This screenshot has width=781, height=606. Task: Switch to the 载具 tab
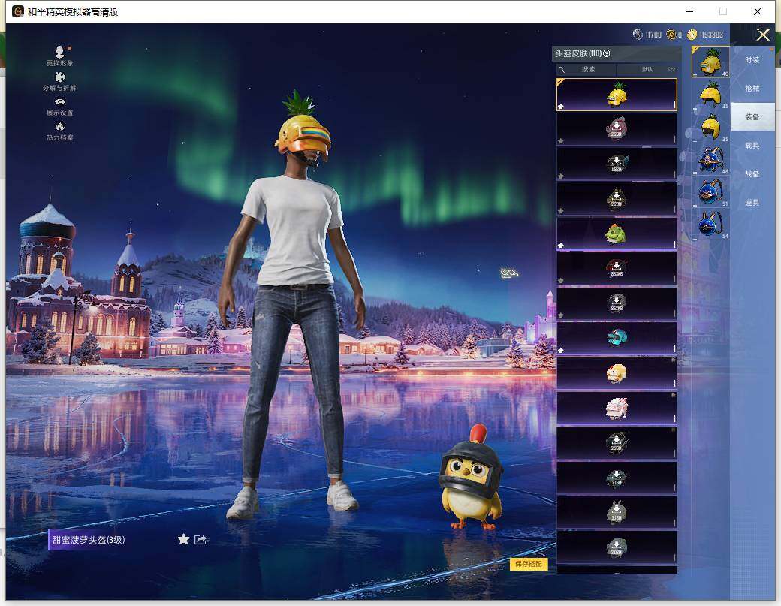coord(752,146)
